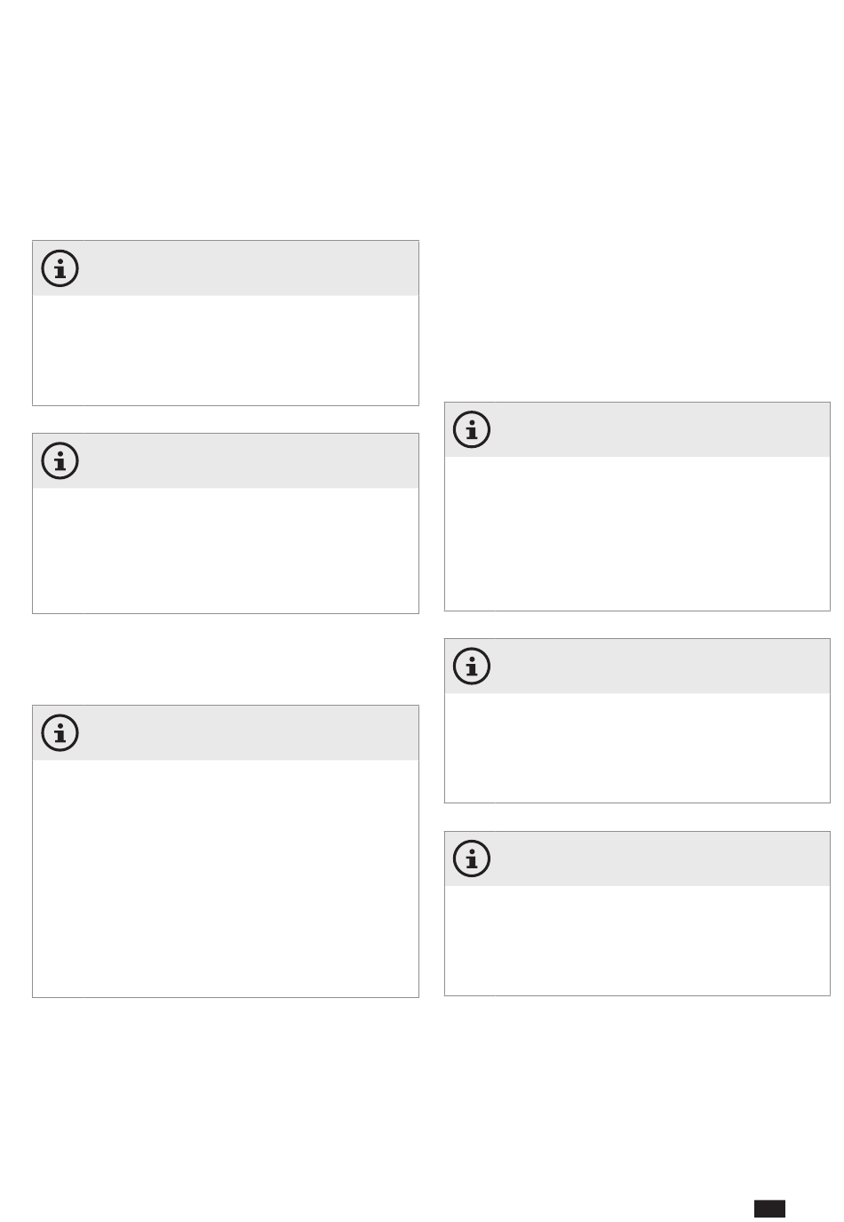Click the gray header bar of the top right box
Screen dimensions: 844x1222
coord(637,430)
